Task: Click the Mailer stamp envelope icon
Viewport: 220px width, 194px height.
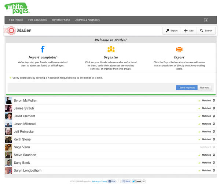Action: (x=11, y=30)
